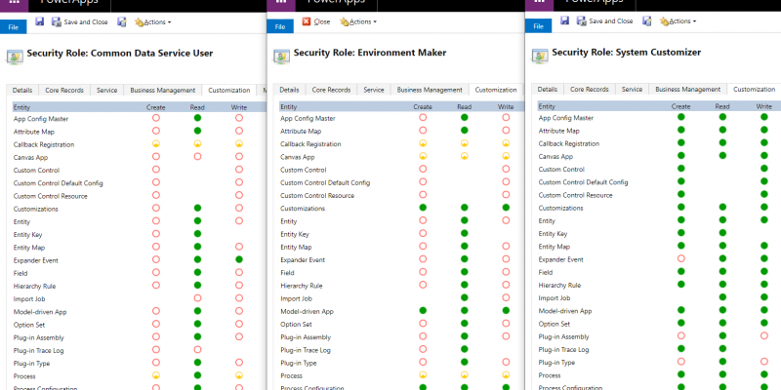Click Save and Close in System Customizer window
The image size is (781, 390).
[x=604, y=21]
